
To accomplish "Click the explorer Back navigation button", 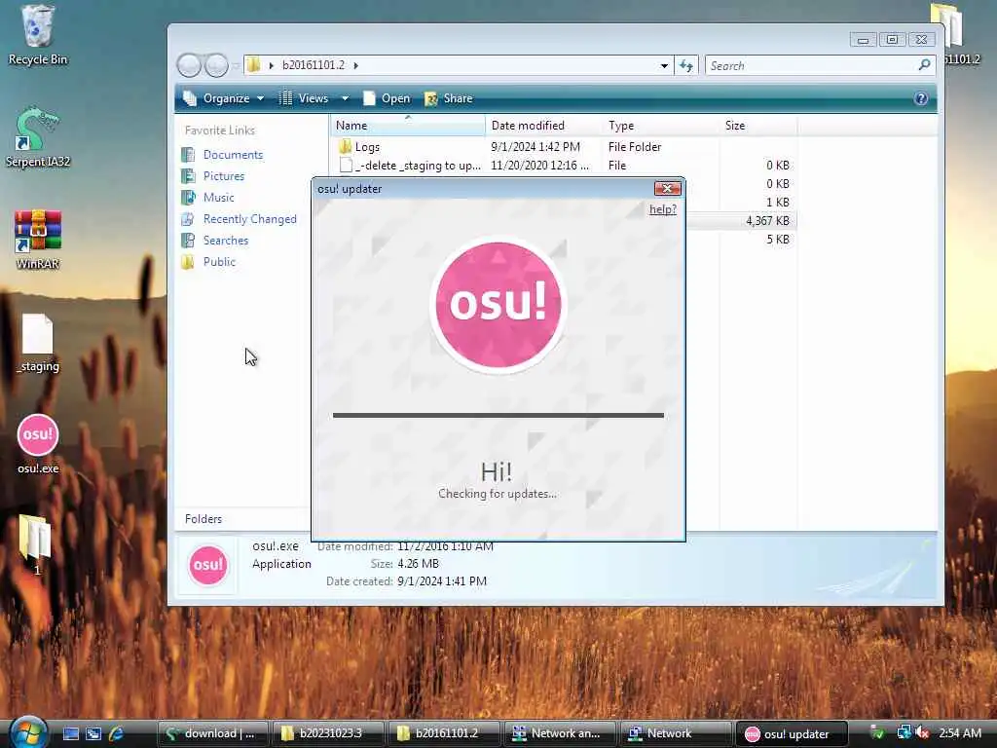I will coord(189,65).
